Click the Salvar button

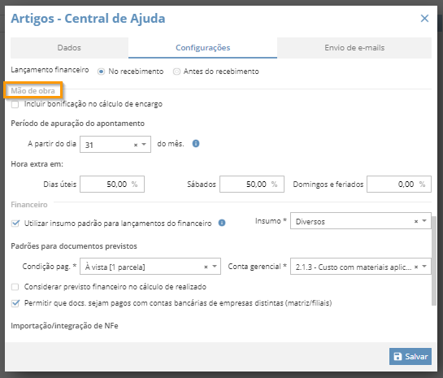tap(410, 356)
